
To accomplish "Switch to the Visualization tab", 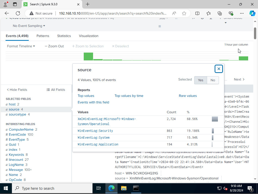I will (89, 36).
